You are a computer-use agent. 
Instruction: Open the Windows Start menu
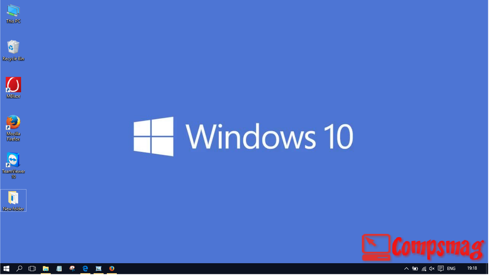(6, 269)
